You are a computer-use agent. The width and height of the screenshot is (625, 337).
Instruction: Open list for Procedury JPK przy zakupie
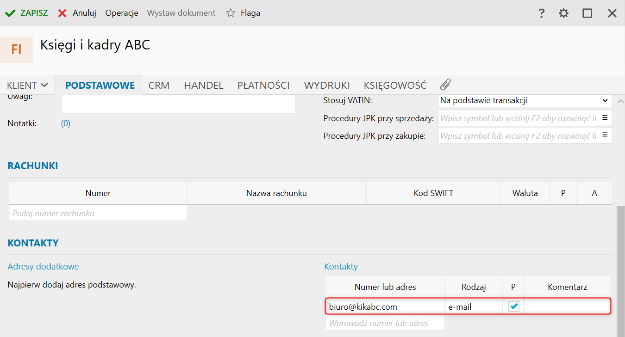click(x=605, y=135)
